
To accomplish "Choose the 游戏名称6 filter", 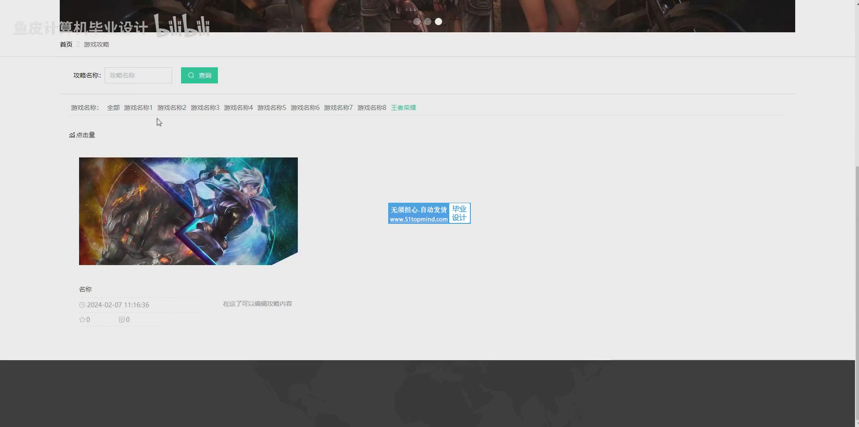I will click(x=305, y=108).
